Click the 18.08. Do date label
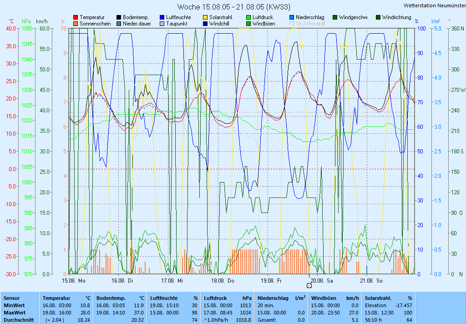466x324 pixels. [x=223, y=281]
